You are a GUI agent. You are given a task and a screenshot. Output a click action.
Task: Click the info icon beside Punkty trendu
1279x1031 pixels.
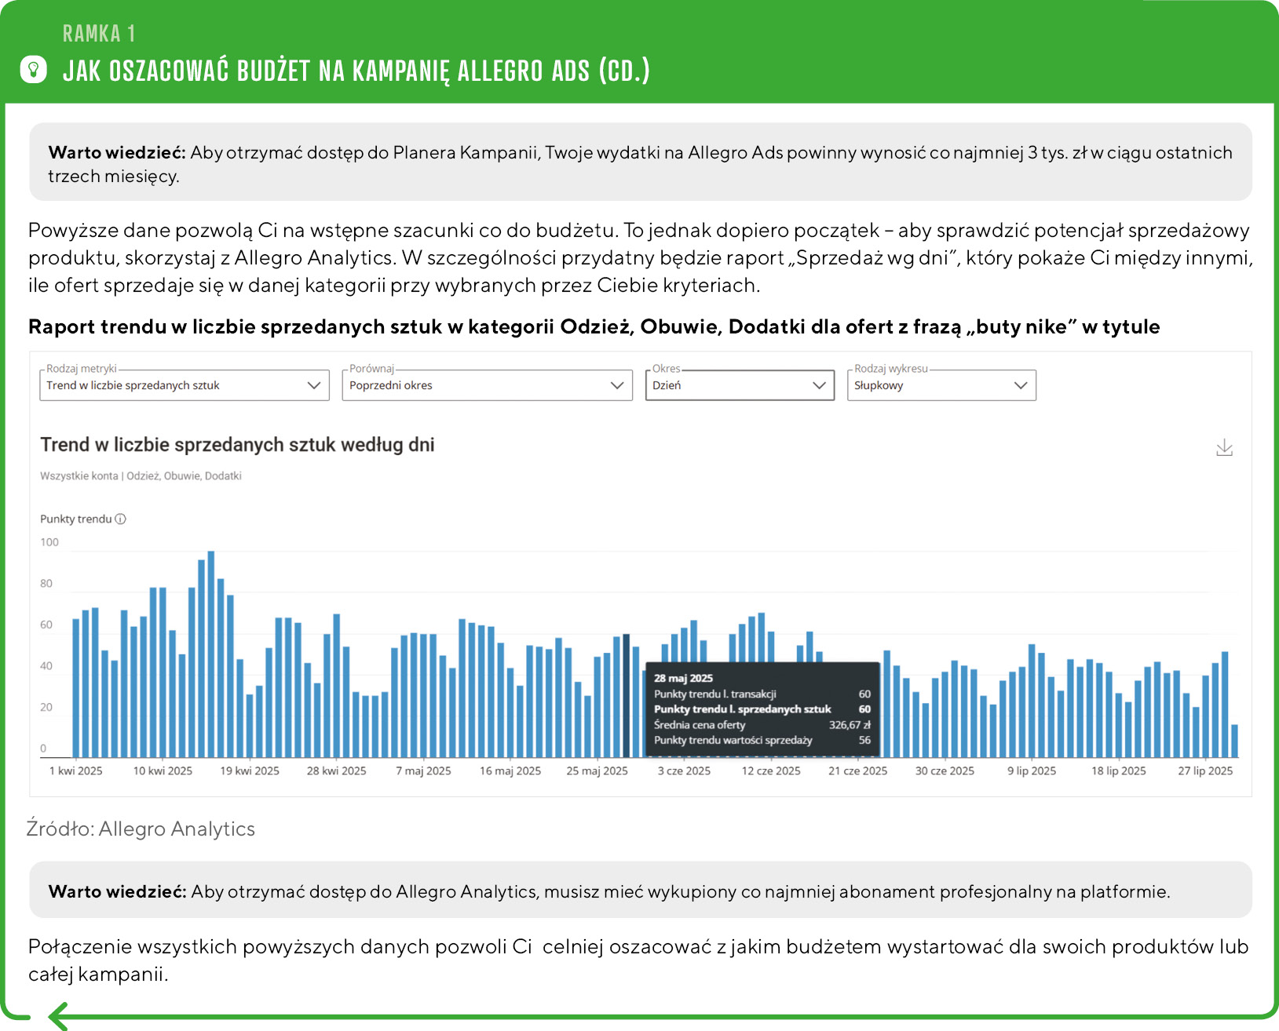pyautogui.click(x=120, y=519)
